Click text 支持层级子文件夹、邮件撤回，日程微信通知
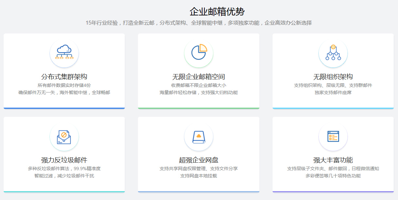398x200 pixels. click(x=333, y=169)
